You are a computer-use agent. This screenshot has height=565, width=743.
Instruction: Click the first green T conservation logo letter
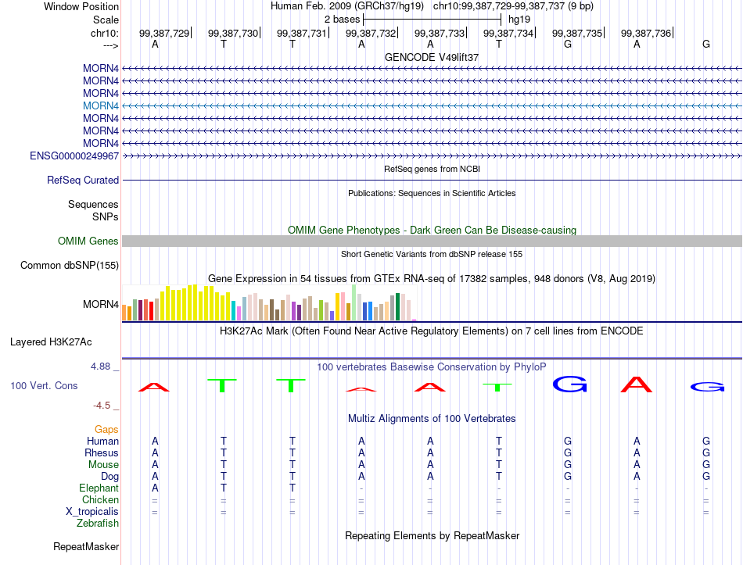coord(222,385)
